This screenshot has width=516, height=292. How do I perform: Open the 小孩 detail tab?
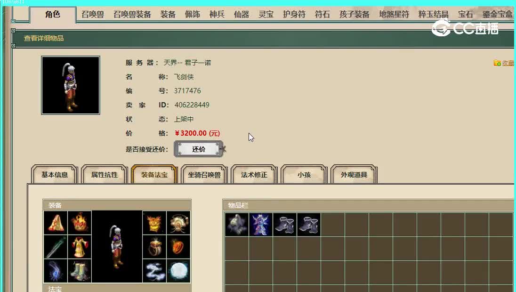pyautogui.click(x=304, y=174)
